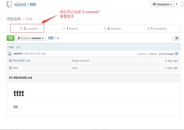The width and height of the screenshot is (184, 130).
Task: Open the wjszxli commit author link
Action: (x=18, y=53)
